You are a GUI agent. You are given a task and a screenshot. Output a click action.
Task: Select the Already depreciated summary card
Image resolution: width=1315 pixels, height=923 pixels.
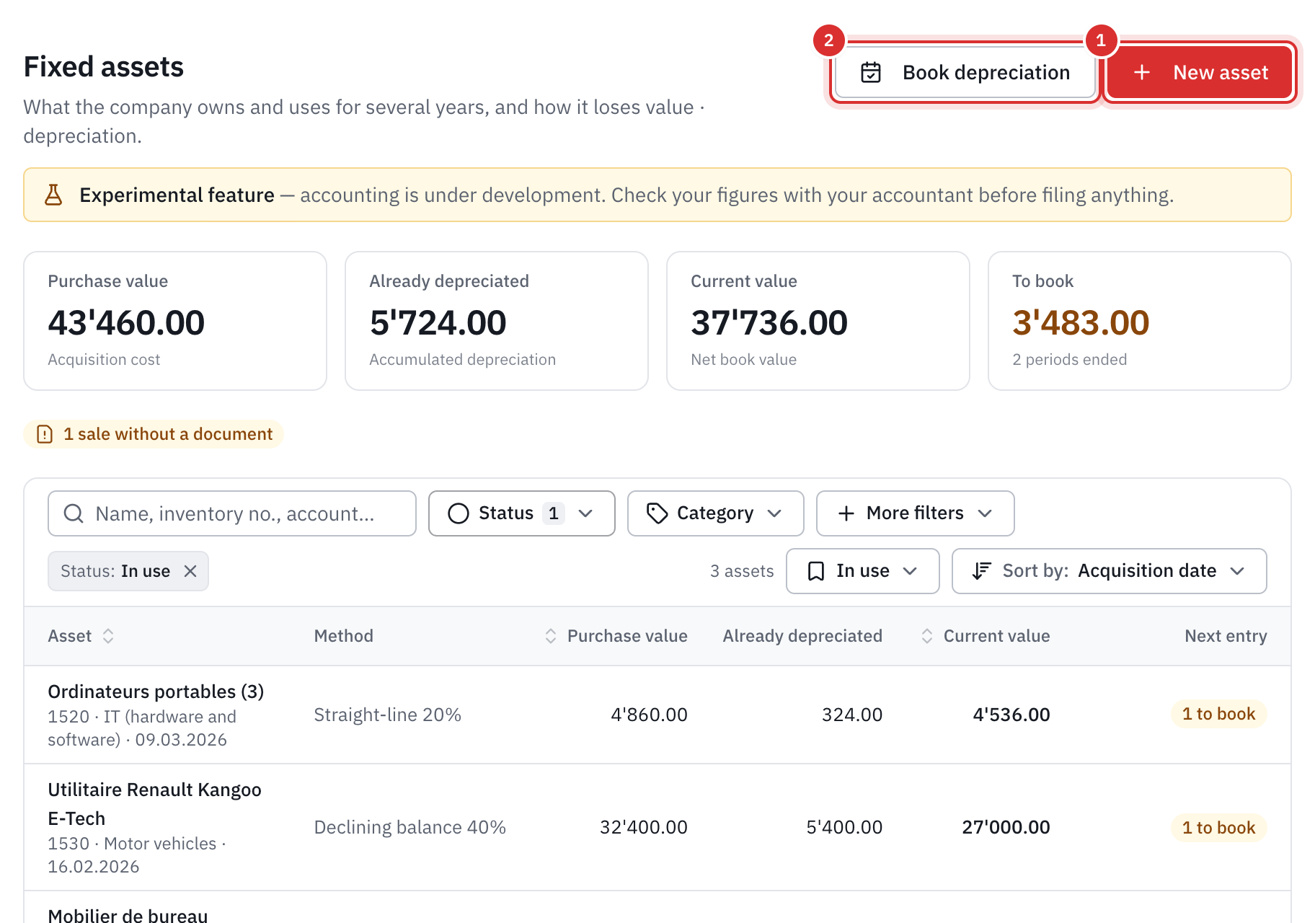[x=497, y=321]
